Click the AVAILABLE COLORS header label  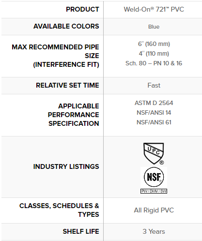click(66, 26)
